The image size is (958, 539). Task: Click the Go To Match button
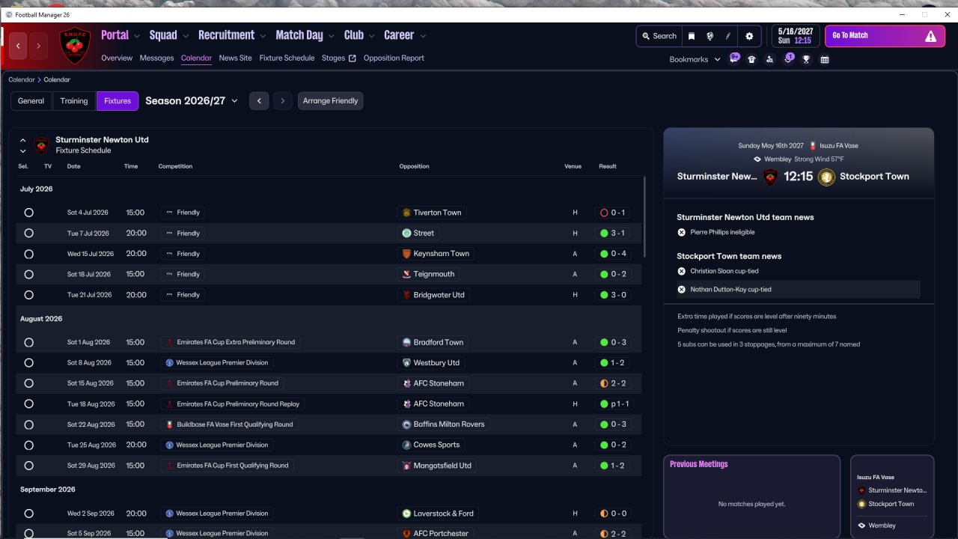pyautogui.click(x=885, y=36)
